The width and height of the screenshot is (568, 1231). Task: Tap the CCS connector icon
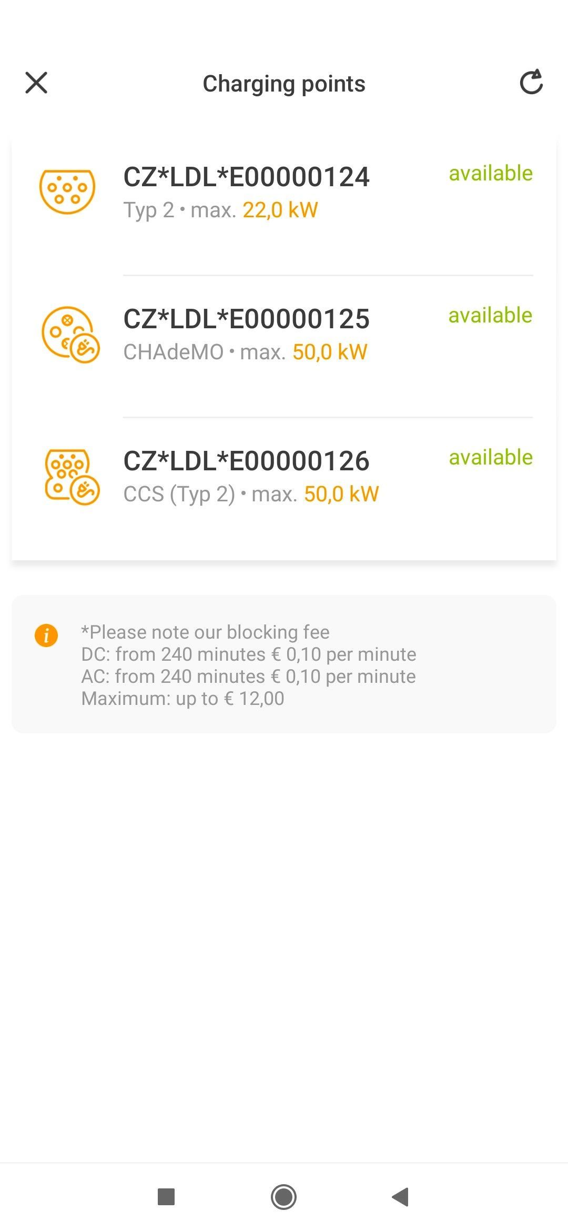(x=72, y=477)
